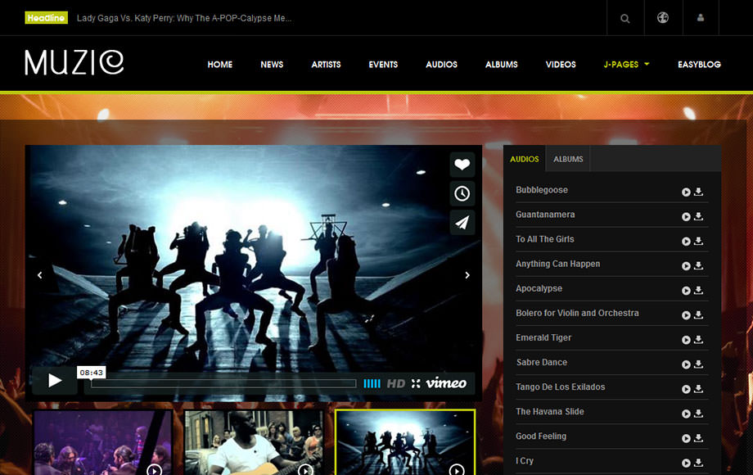This screenshot has width=753, height=475.
Task: Toggle HD video quality
Action: point(396,383)
